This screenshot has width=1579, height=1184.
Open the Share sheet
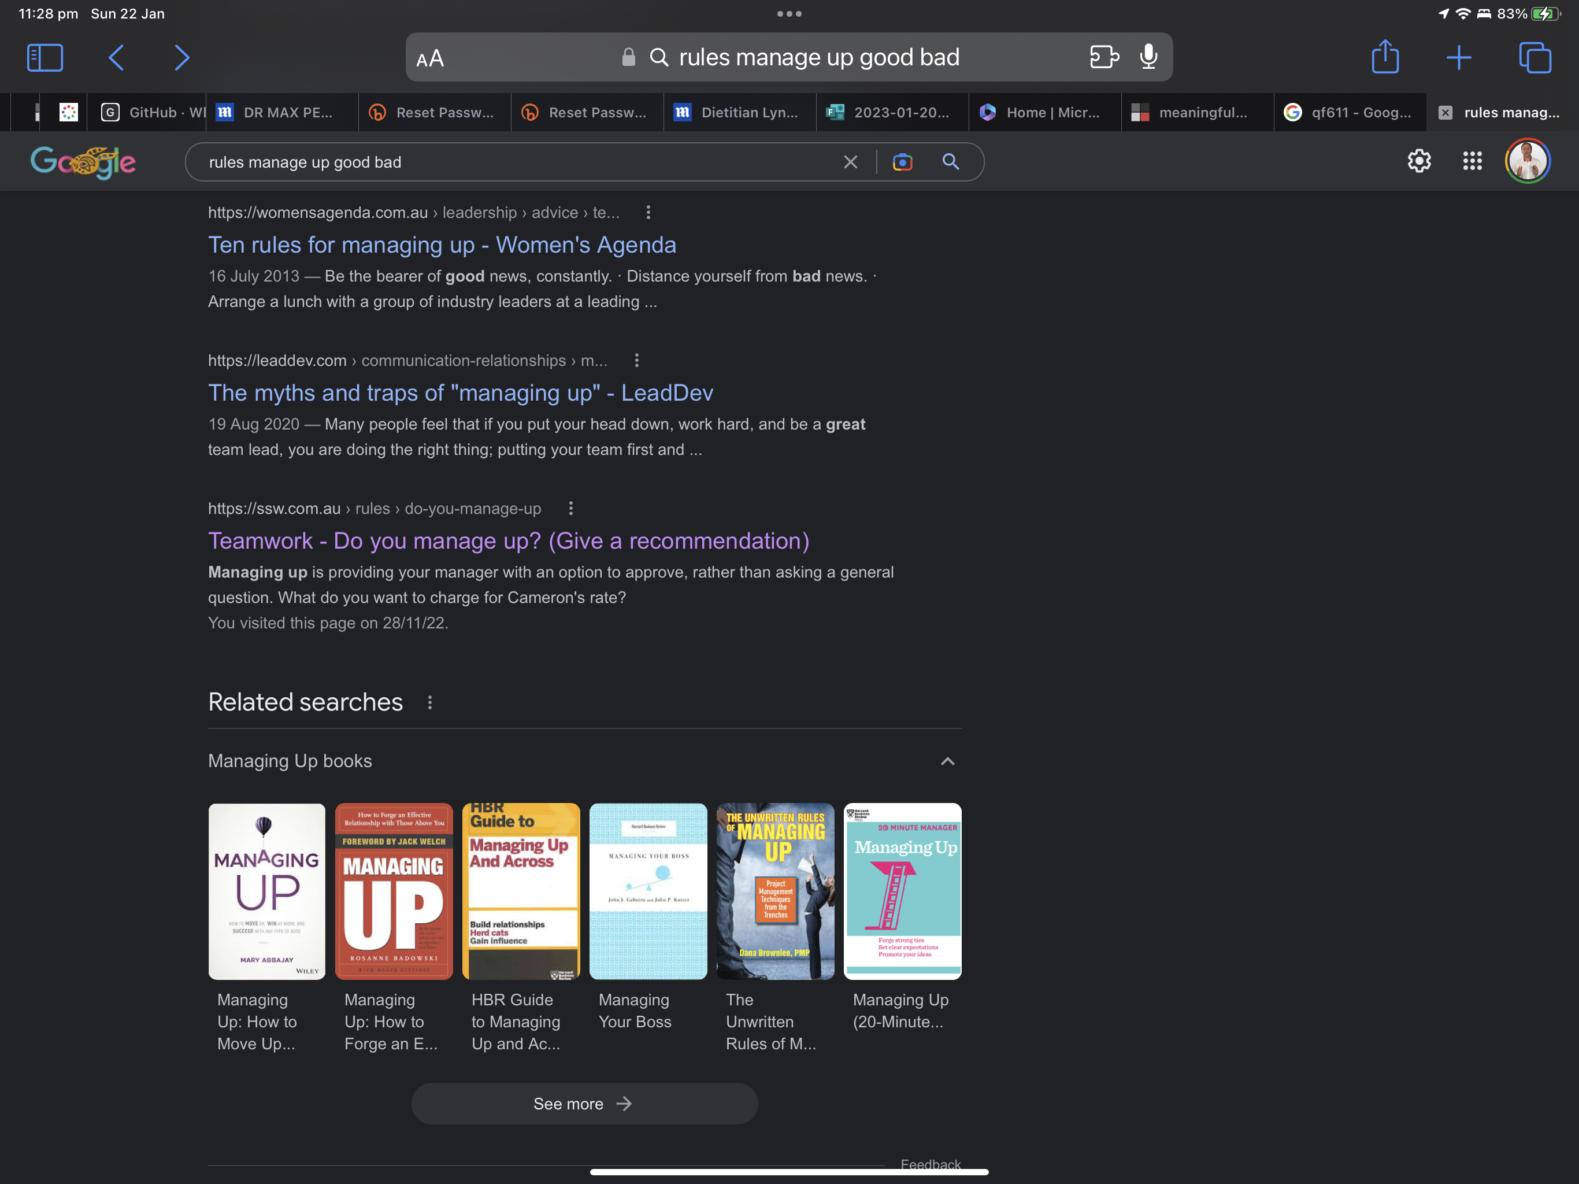[1385, 57]
